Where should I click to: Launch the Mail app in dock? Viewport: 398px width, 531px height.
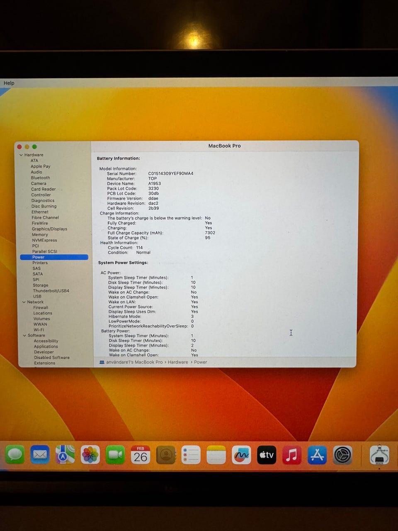tap(40, 455)
